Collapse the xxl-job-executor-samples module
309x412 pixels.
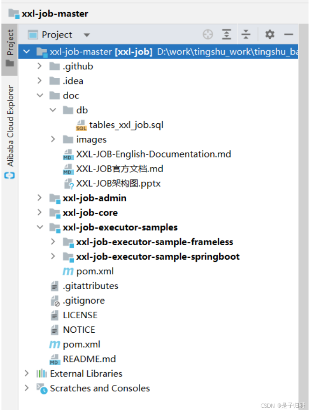[x=40, y=227]
